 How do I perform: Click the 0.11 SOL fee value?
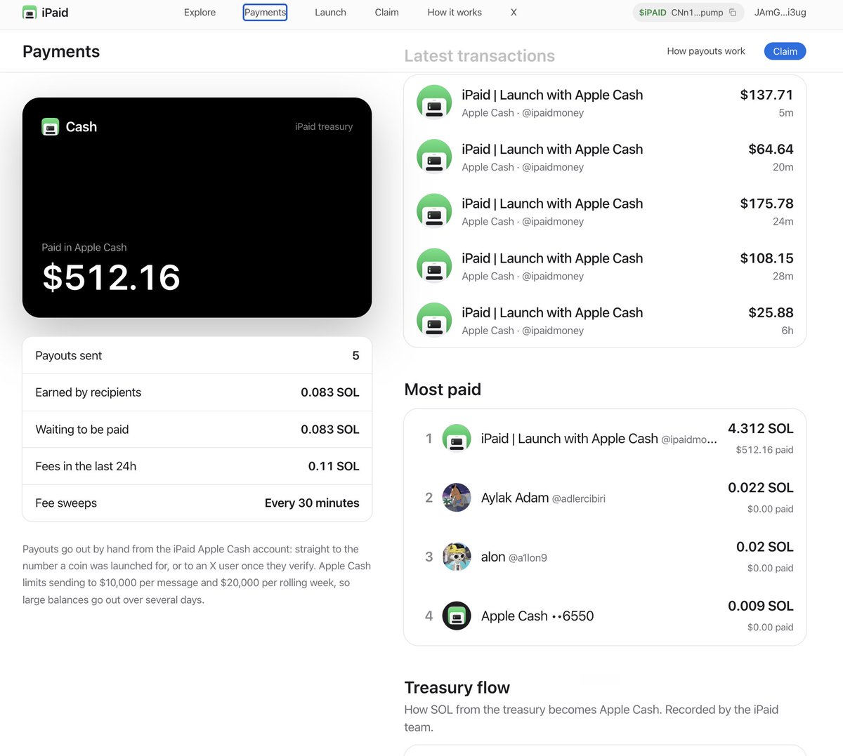pos(334,466)
